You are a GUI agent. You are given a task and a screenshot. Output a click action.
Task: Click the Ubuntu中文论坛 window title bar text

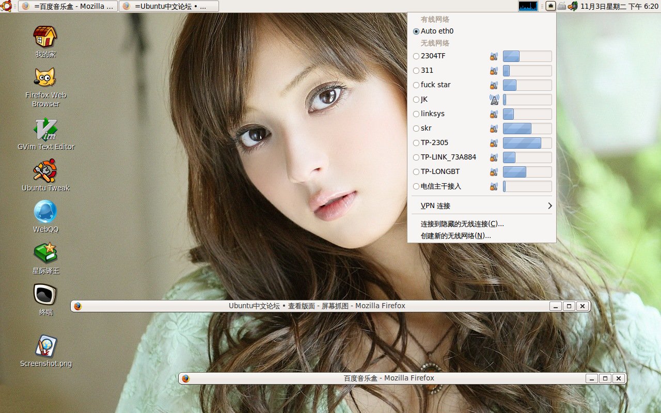pos(317,306)
